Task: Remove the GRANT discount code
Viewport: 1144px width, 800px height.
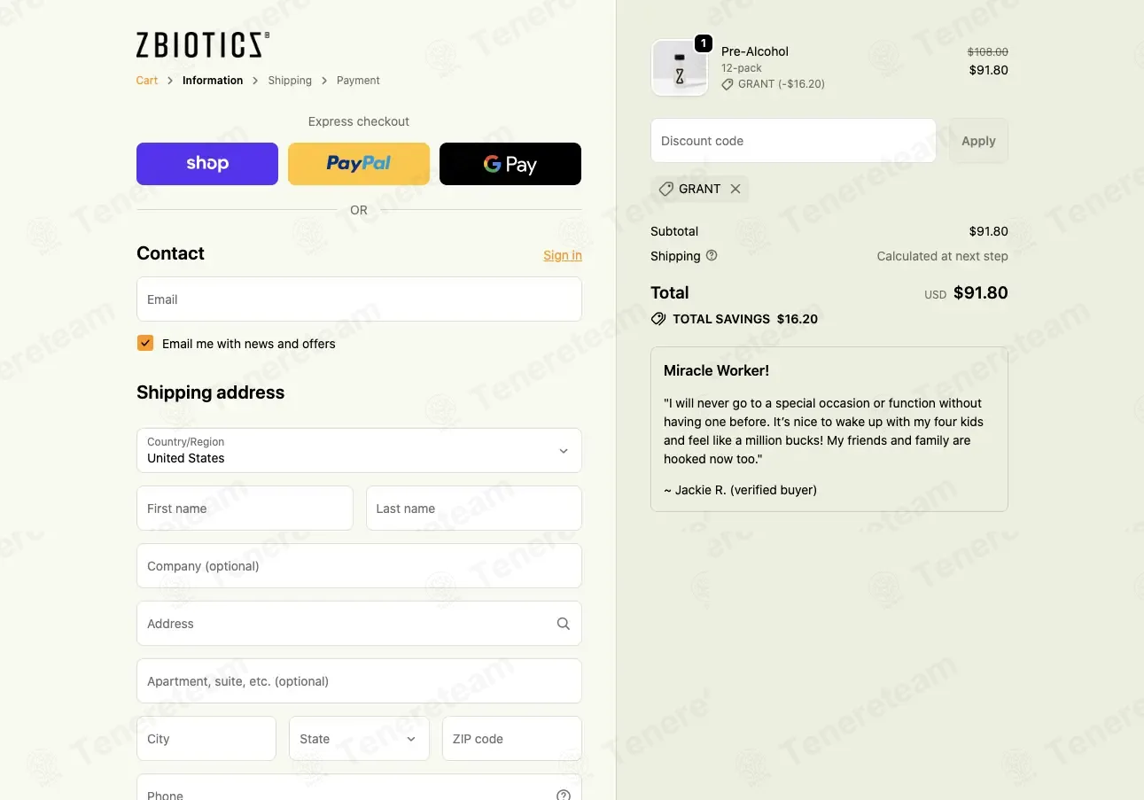Action: click(735, 189)
